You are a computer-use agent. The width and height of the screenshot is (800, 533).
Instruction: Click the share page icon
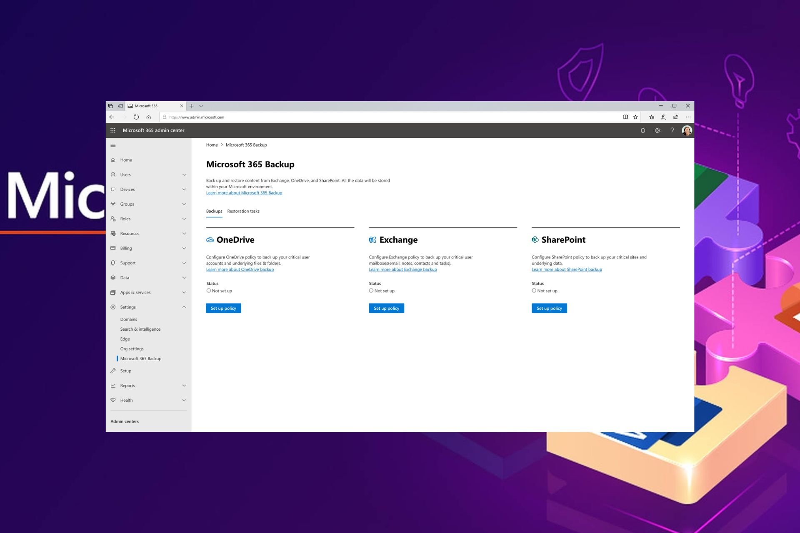pyautogui.click(x=676, y=117)
